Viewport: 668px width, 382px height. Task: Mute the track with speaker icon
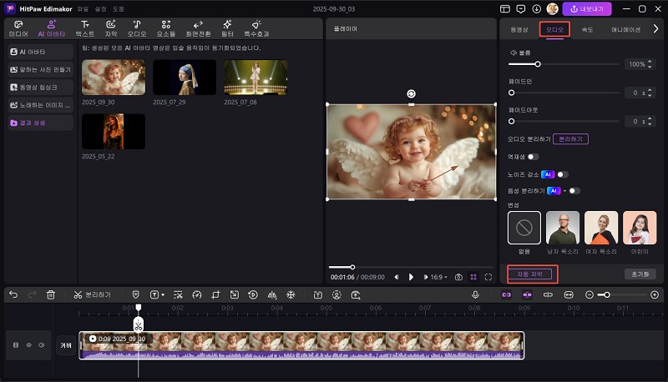(x=41, y=345)
